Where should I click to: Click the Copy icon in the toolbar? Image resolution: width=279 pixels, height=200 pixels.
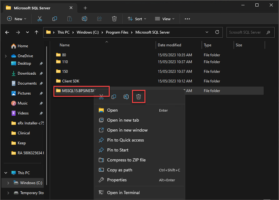click(55, 19)
